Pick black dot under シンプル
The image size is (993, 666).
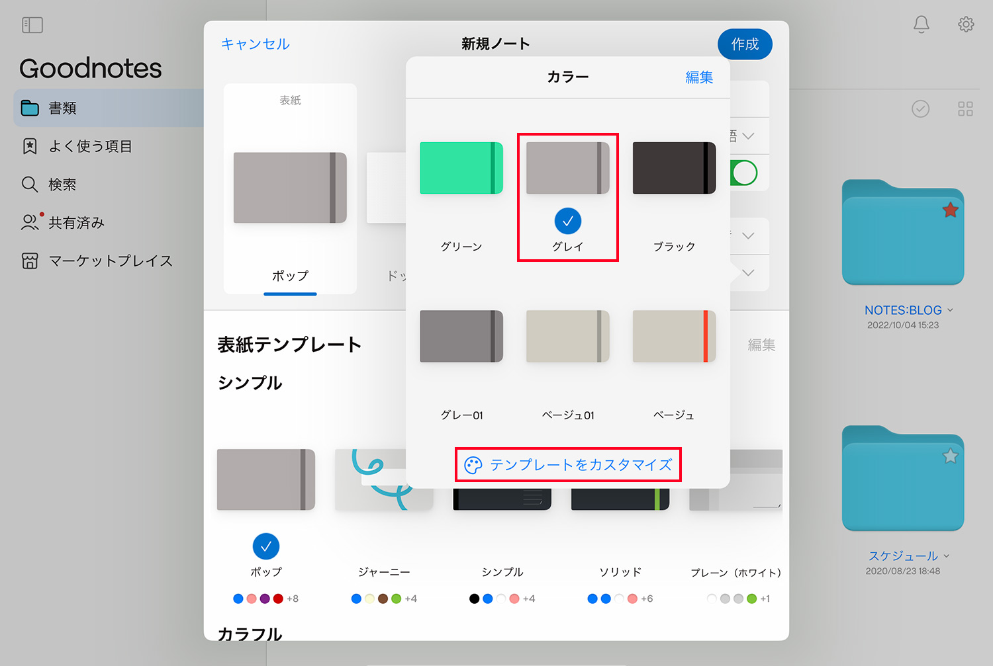pyautogui.click(x=474, y=599)
